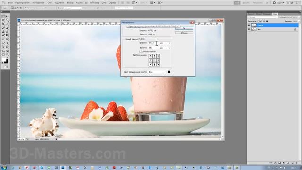Open the Стиль dropdown in options bar
Image resolution: width=302 pixels, height=170 pixels.
click(73, 8)
